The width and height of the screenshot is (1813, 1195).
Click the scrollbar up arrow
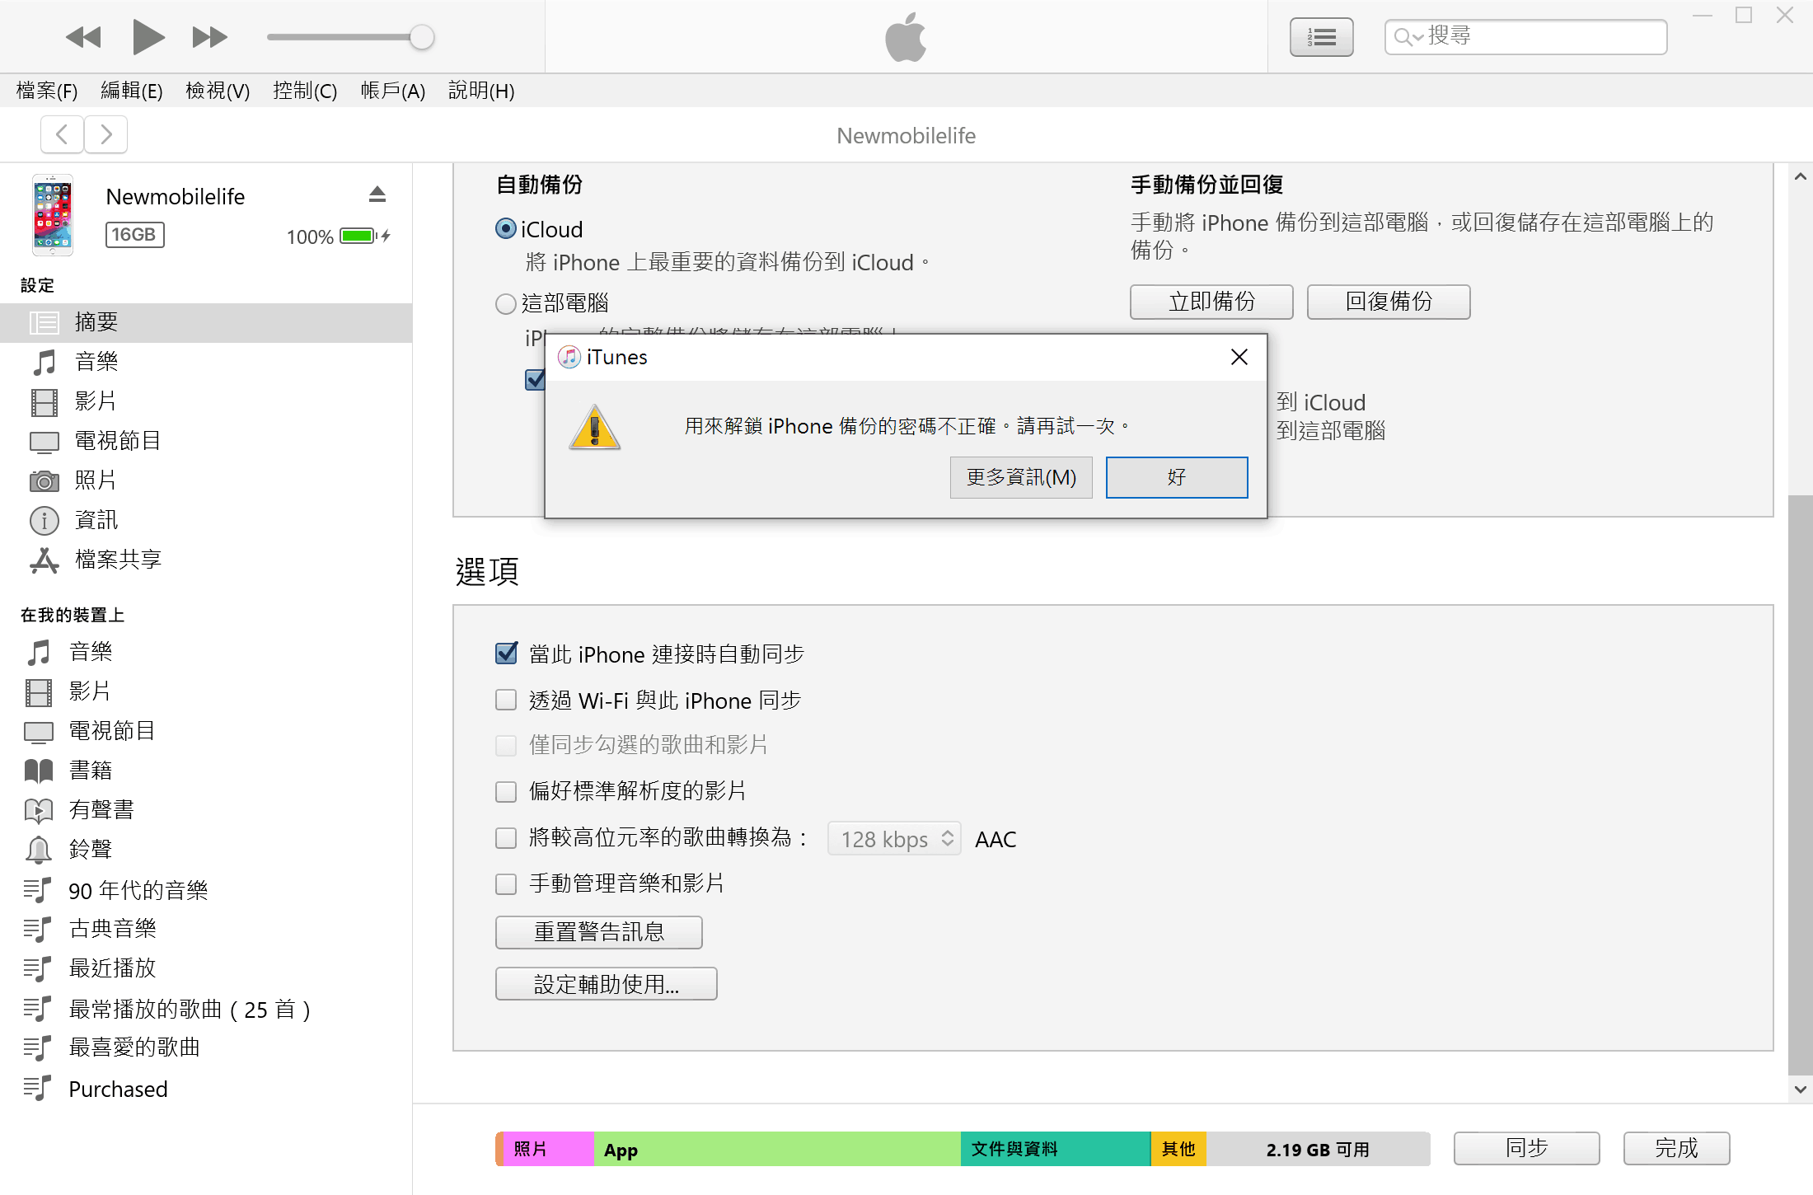click(1801, 176)
